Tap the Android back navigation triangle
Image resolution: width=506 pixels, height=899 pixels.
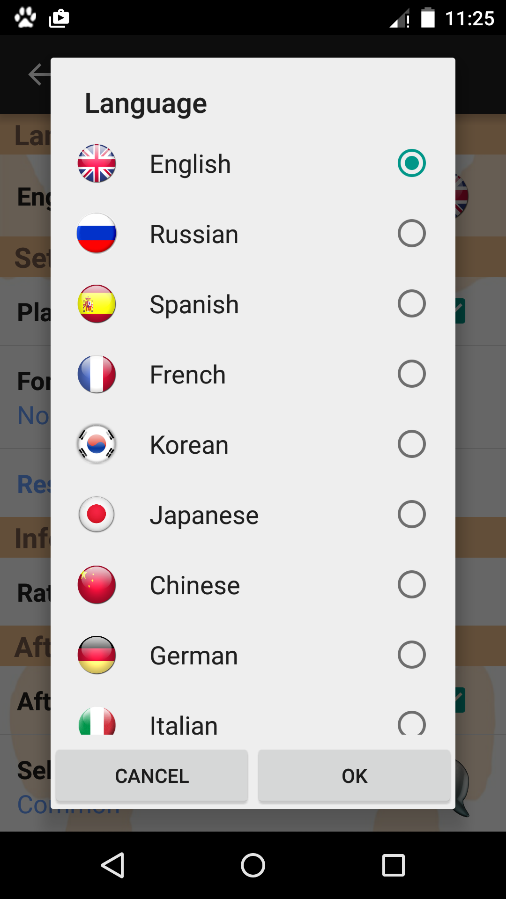coord(113,865)
